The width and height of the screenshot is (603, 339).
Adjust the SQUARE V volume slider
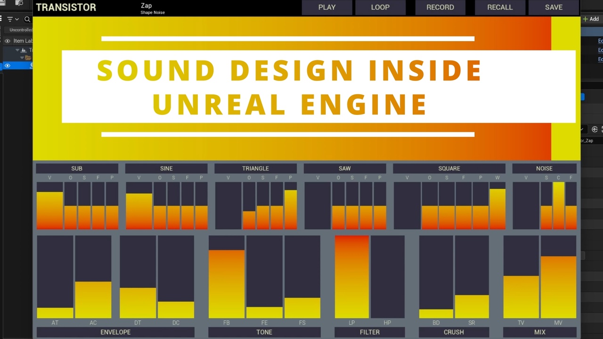pyautogui.click(x=407, y=206)
